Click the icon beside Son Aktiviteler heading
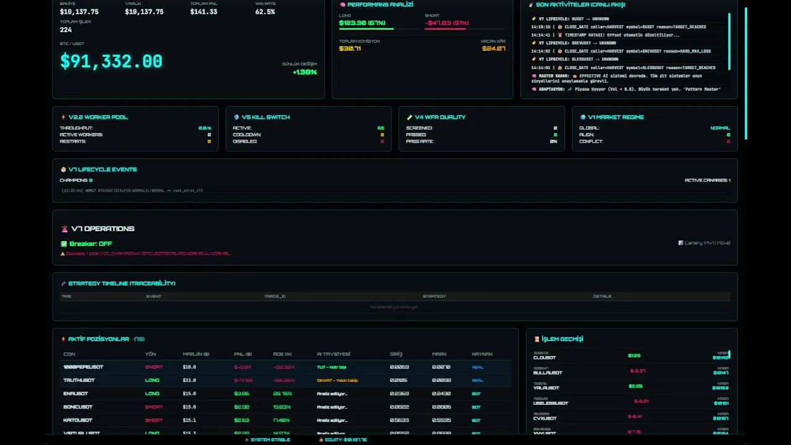The width and height of the screenshot is (791, 445). 531,4
